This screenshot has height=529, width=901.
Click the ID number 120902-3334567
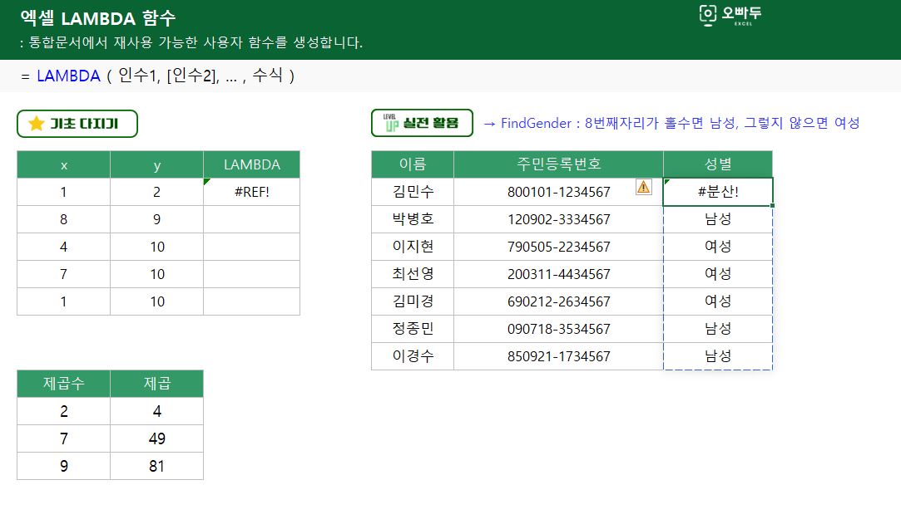coord(558,219)
